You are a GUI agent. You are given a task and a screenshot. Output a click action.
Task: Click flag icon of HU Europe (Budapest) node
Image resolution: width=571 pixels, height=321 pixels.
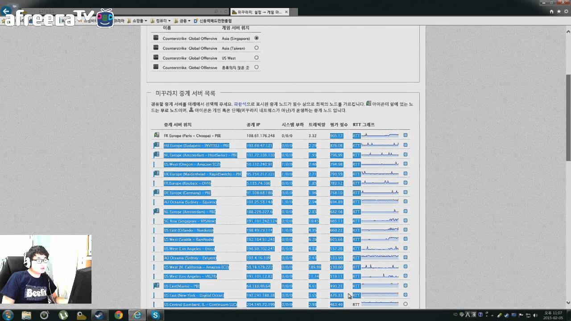(157, 145)
